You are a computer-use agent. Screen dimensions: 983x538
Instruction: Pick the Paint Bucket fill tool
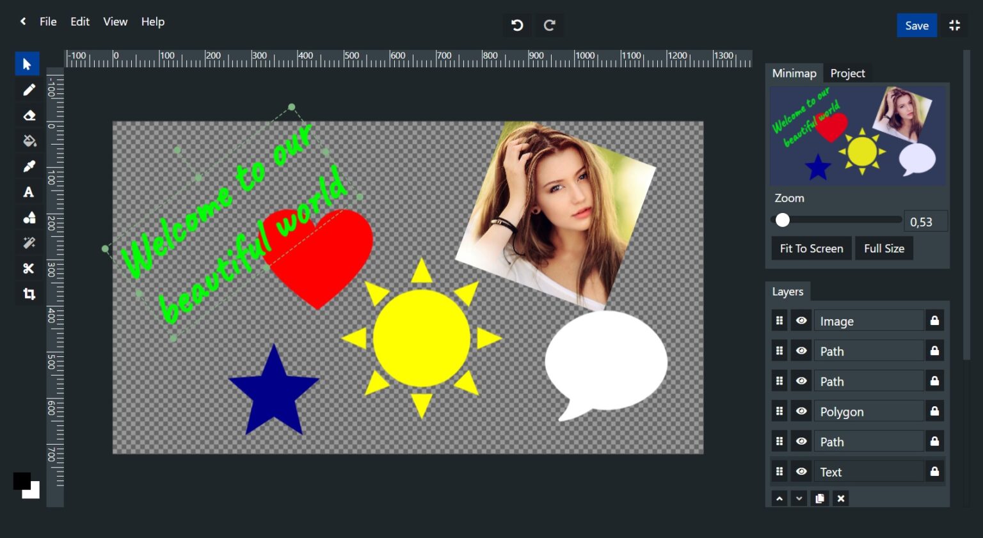tap(28, 141)
